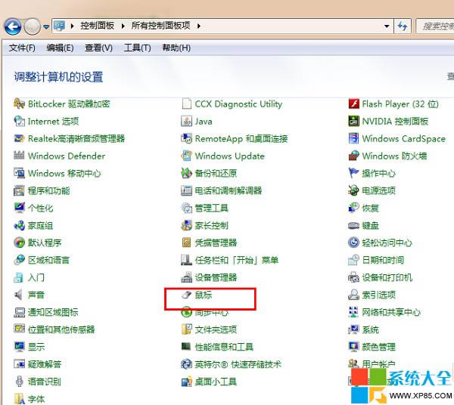Open the 任务栏和「开始」菜单 link
Viewport: 454px width, 405px height.
coord(237,260)
